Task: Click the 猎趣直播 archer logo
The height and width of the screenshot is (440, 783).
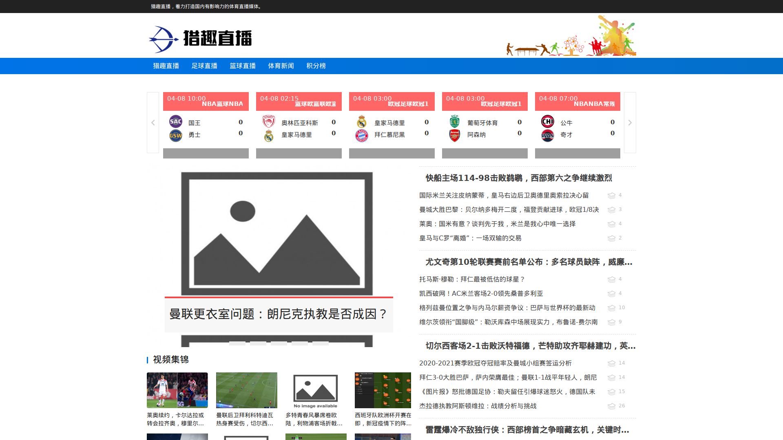Action: click(x=200, y=39)
